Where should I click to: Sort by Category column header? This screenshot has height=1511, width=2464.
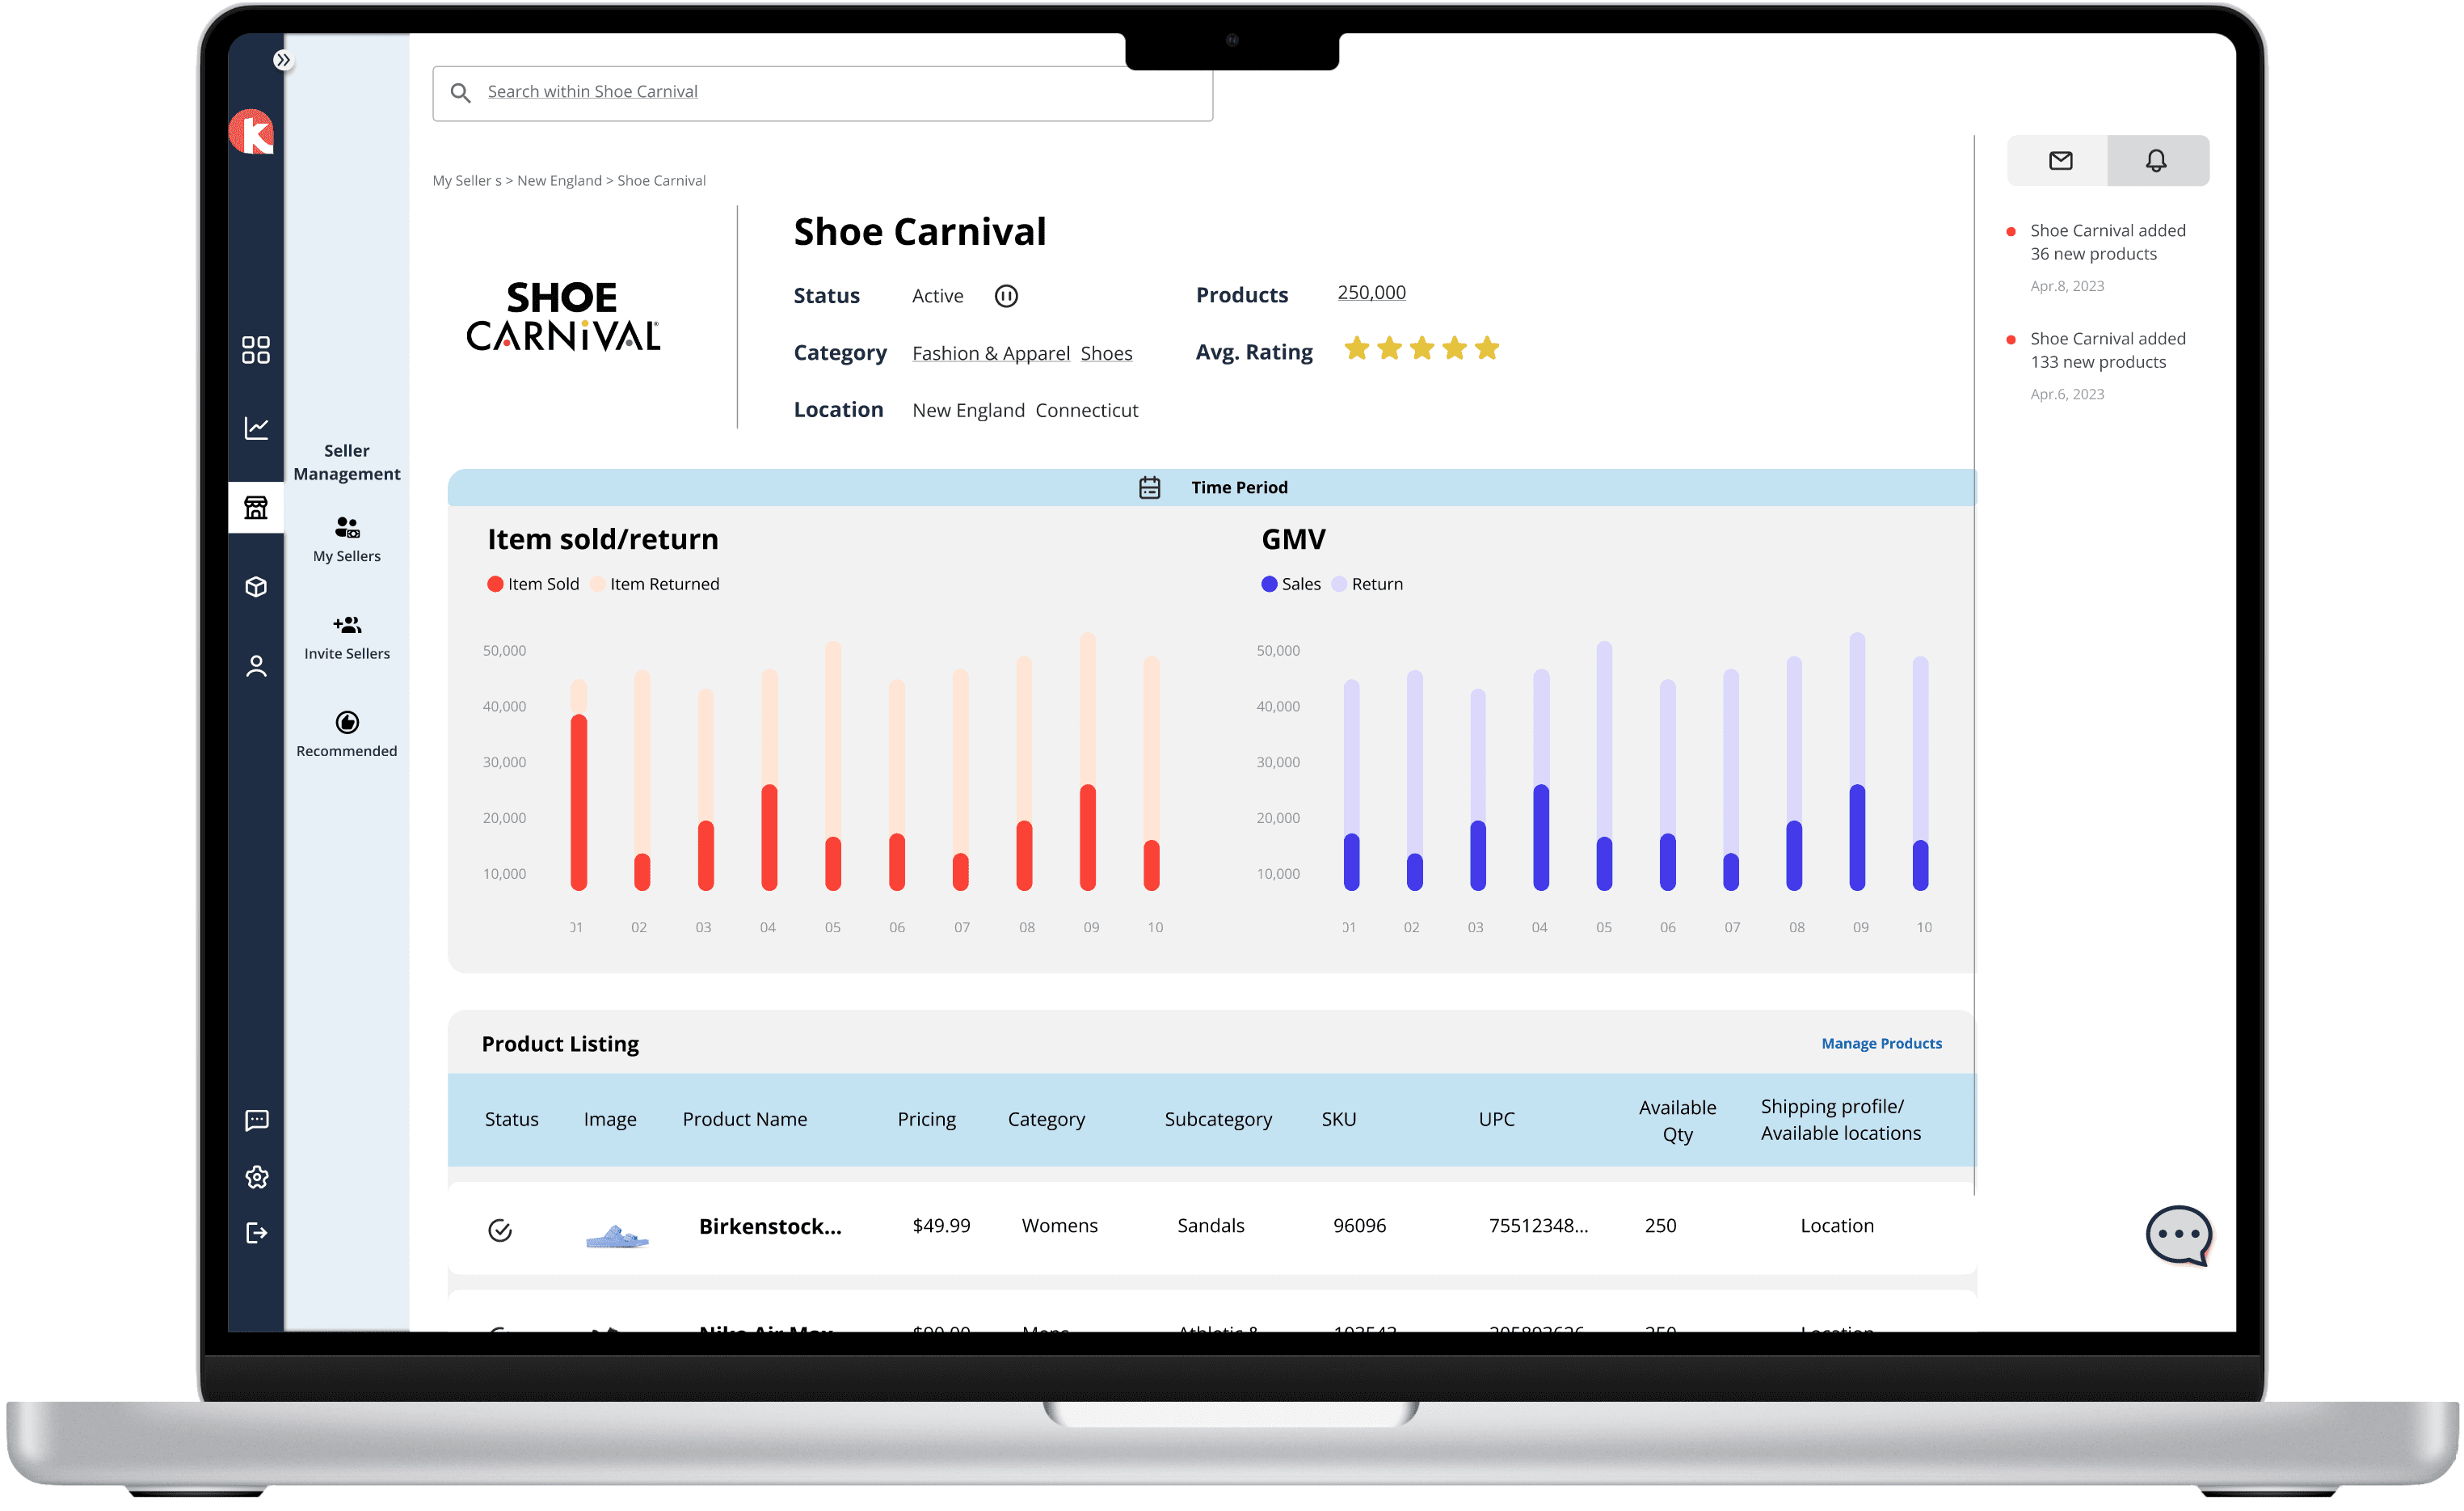tap(1046, 1120)
